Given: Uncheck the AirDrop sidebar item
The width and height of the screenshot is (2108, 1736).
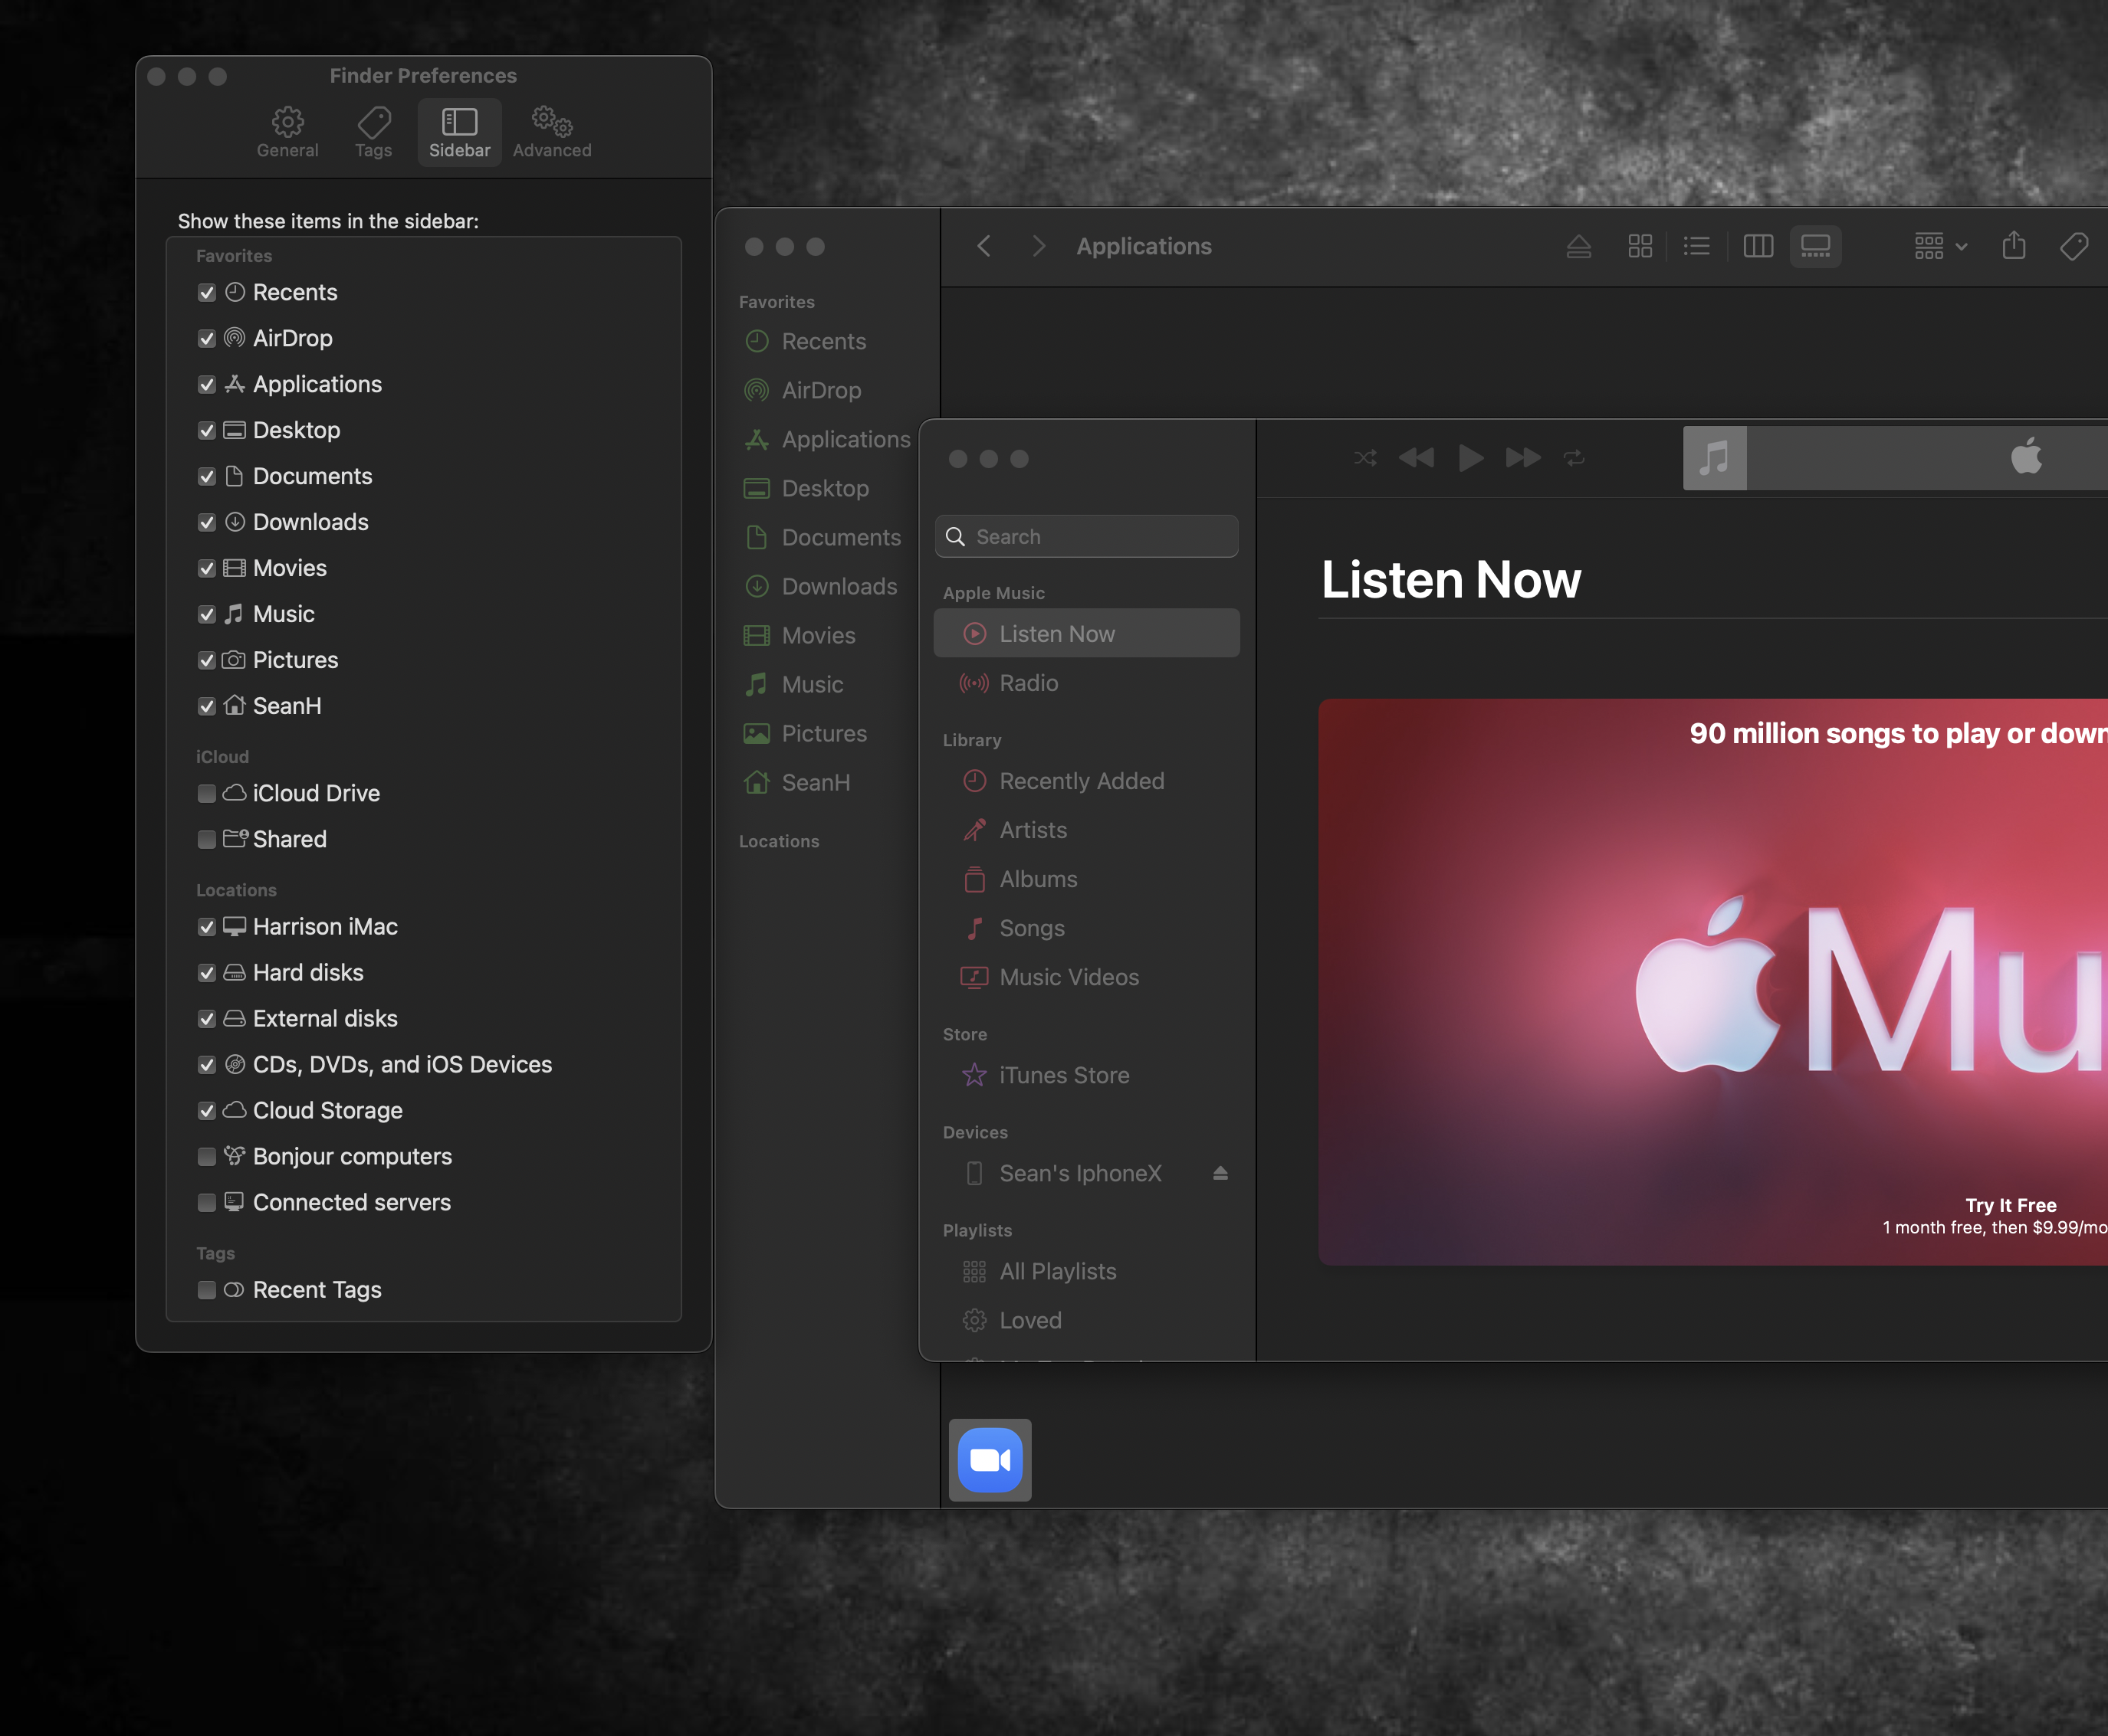Looking at the screenshot, I should coord(207,339).
